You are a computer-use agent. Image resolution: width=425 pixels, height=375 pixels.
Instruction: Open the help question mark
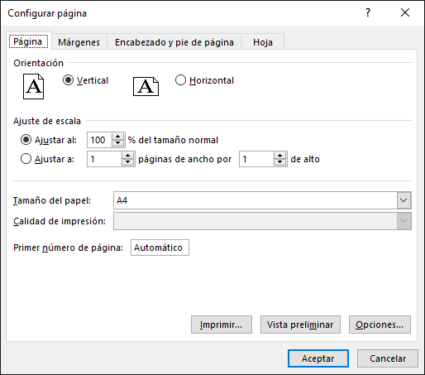pos(368,12)
